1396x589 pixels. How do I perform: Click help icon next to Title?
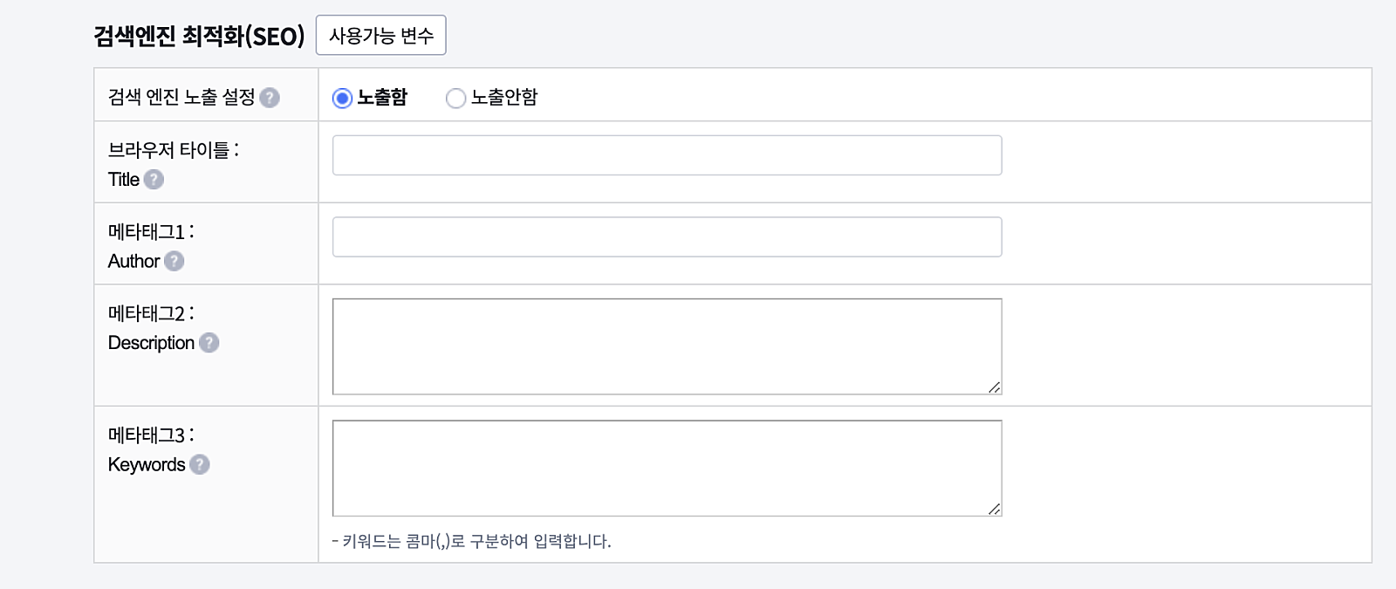tap(154, 180)
